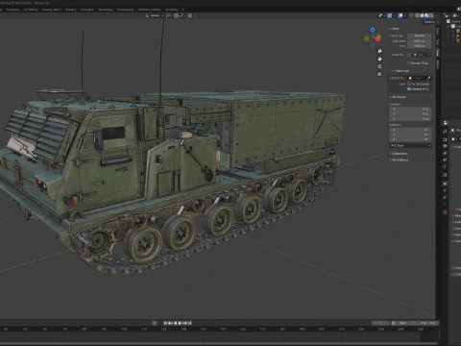
Task: Toggle the camera view button
Action: [379, 66]
